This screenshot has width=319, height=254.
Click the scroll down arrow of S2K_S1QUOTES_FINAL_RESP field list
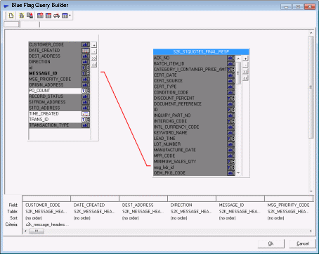pyautogui.click(x=238, y=173)
